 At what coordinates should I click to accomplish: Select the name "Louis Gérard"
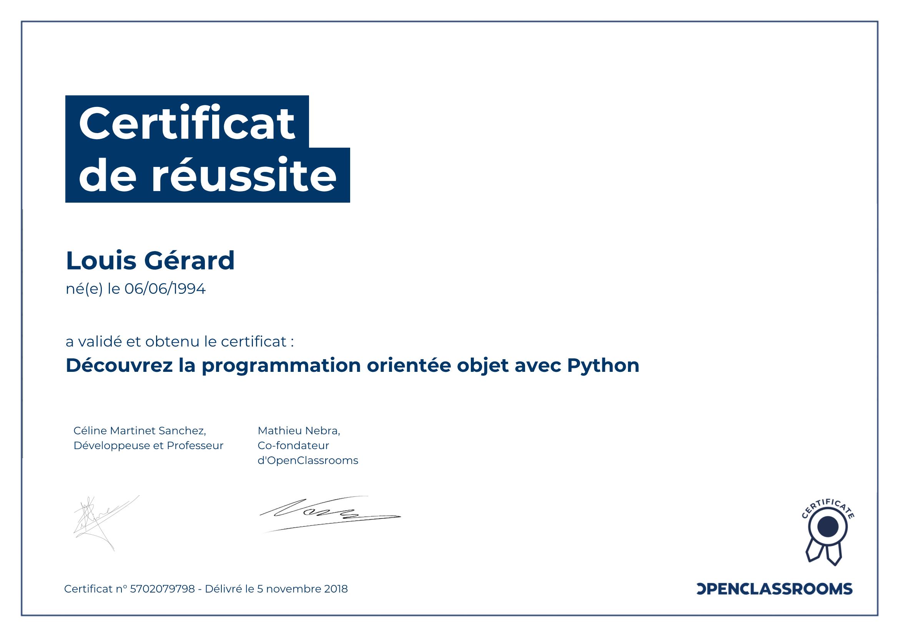(150, 260)
